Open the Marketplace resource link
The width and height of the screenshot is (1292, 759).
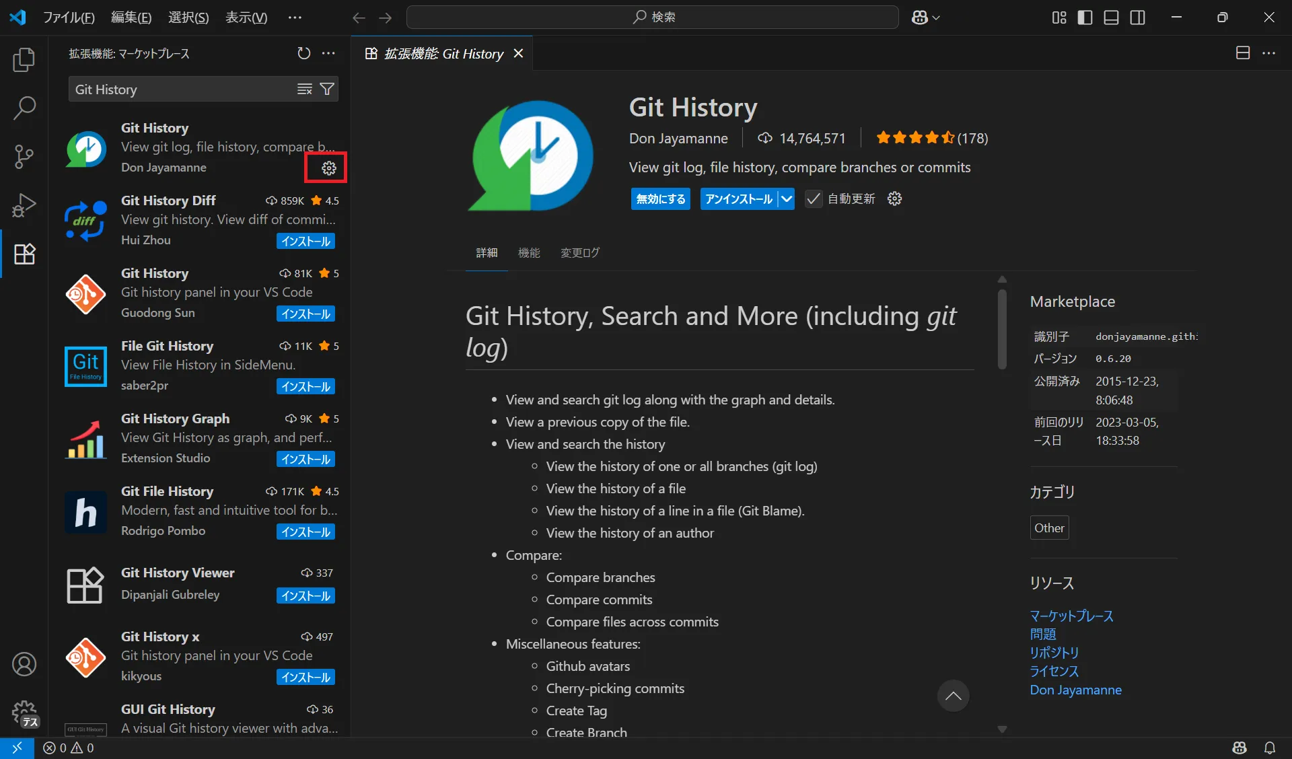click(1071, 616)
